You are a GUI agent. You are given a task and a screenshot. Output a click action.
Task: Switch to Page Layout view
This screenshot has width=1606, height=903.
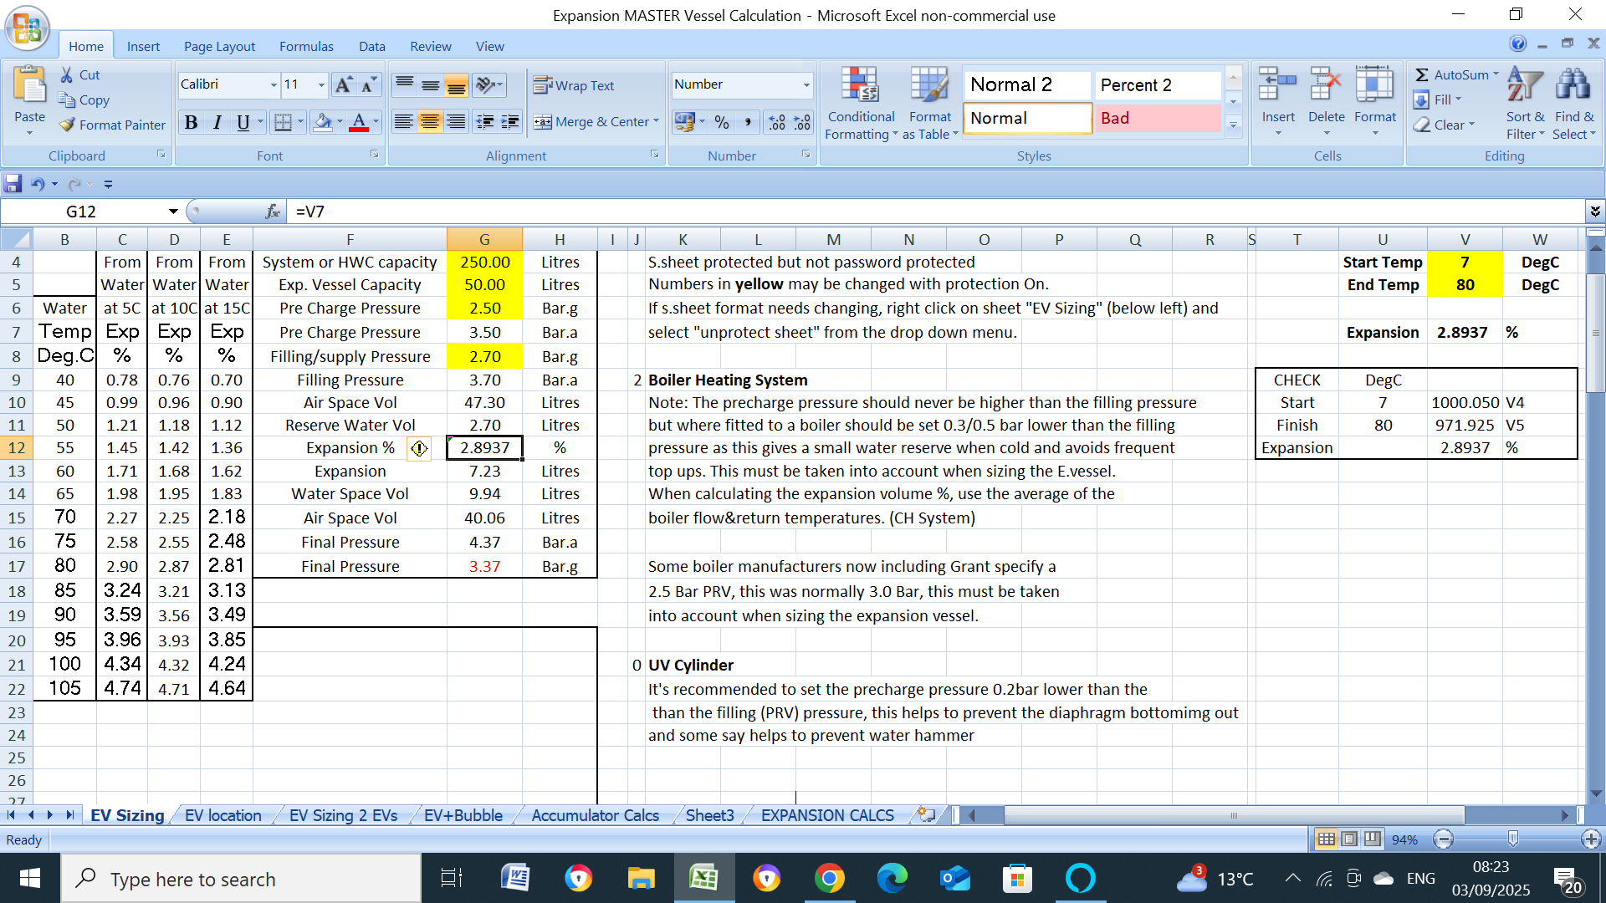[1349, 839]
